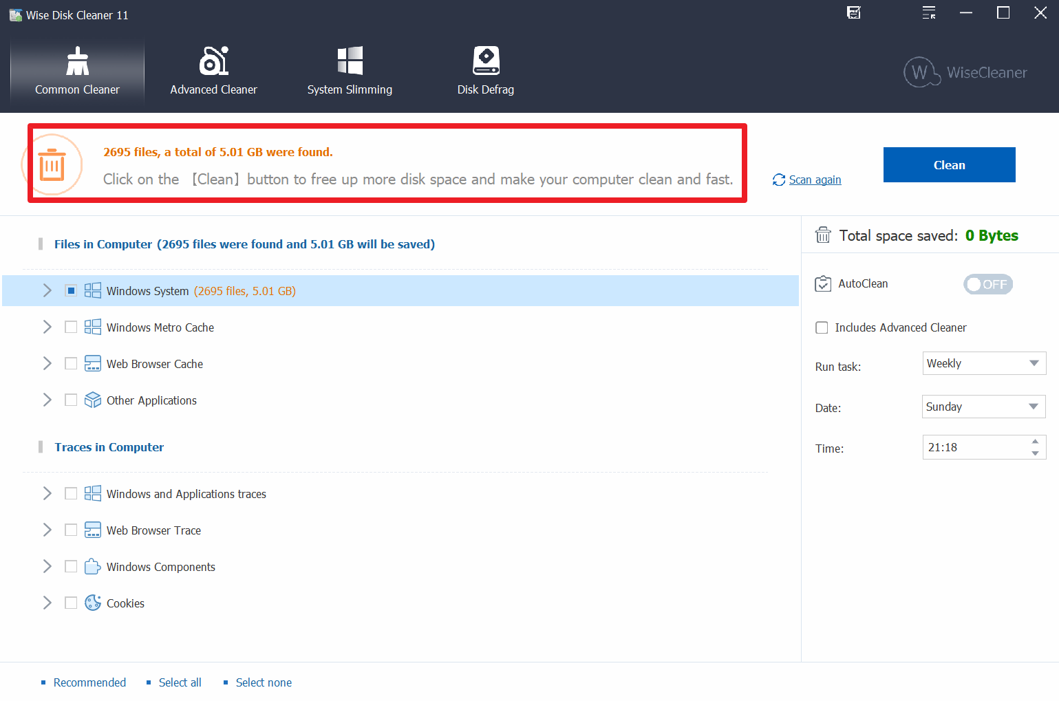Click the Web Browser Trace icon
Image resolution: width=1059 pixels, height=701 pixels.
click(93, 530)
